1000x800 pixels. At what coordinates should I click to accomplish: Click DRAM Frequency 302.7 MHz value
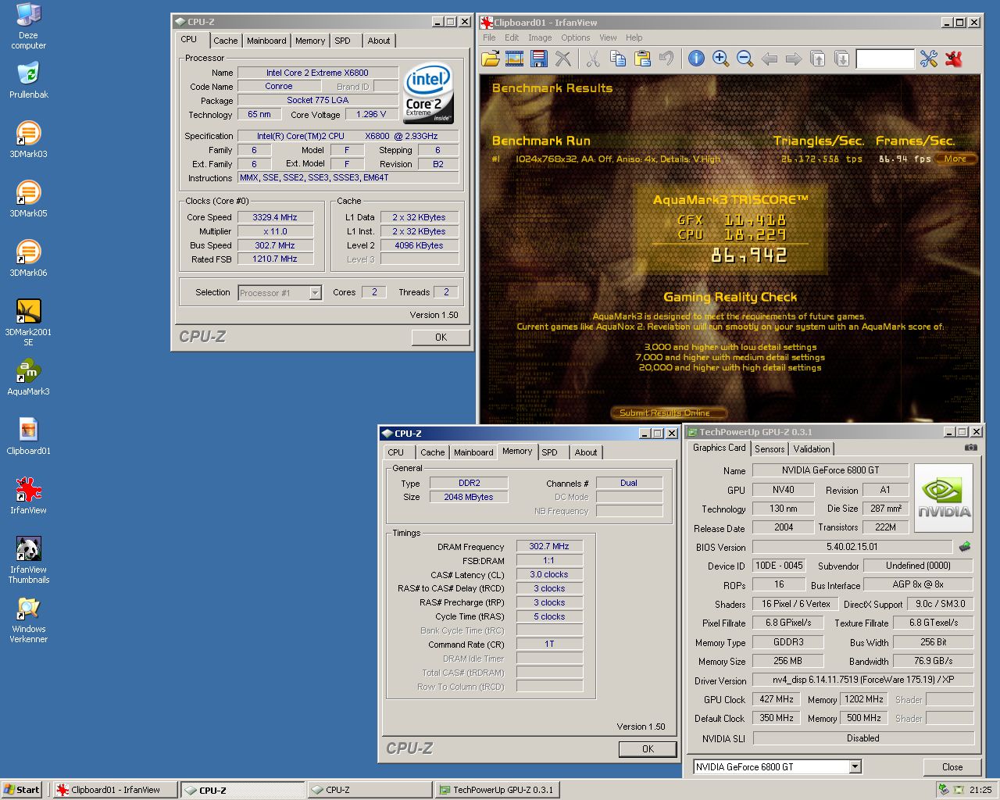[x=549, y=546]
